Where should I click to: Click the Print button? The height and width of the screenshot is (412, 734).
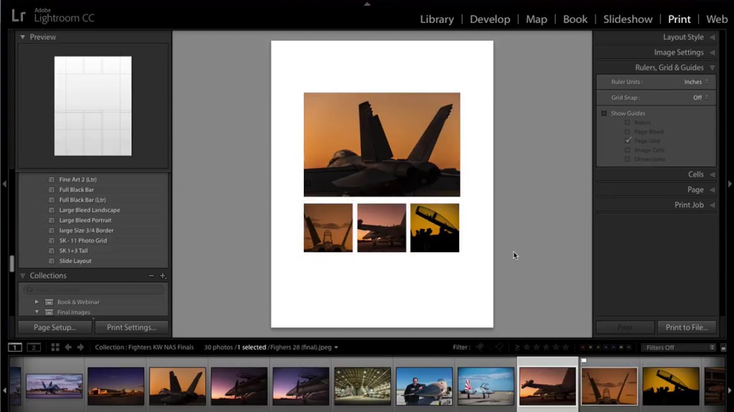click(x=625, y=327)
